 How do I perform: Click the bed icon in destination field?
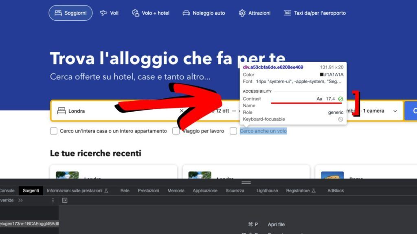coord(61,110)
